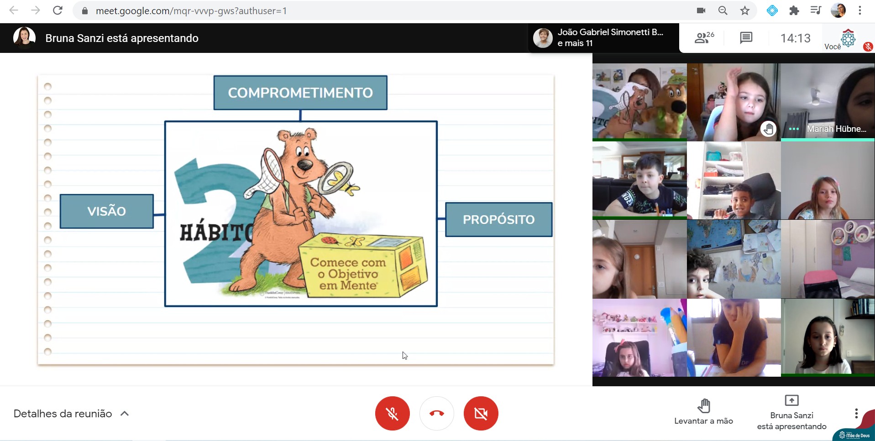This screenshot has width=875, height=441.
Task: Open more options three-dot menu
Action: pyautogui.click(x=856, y=414)
